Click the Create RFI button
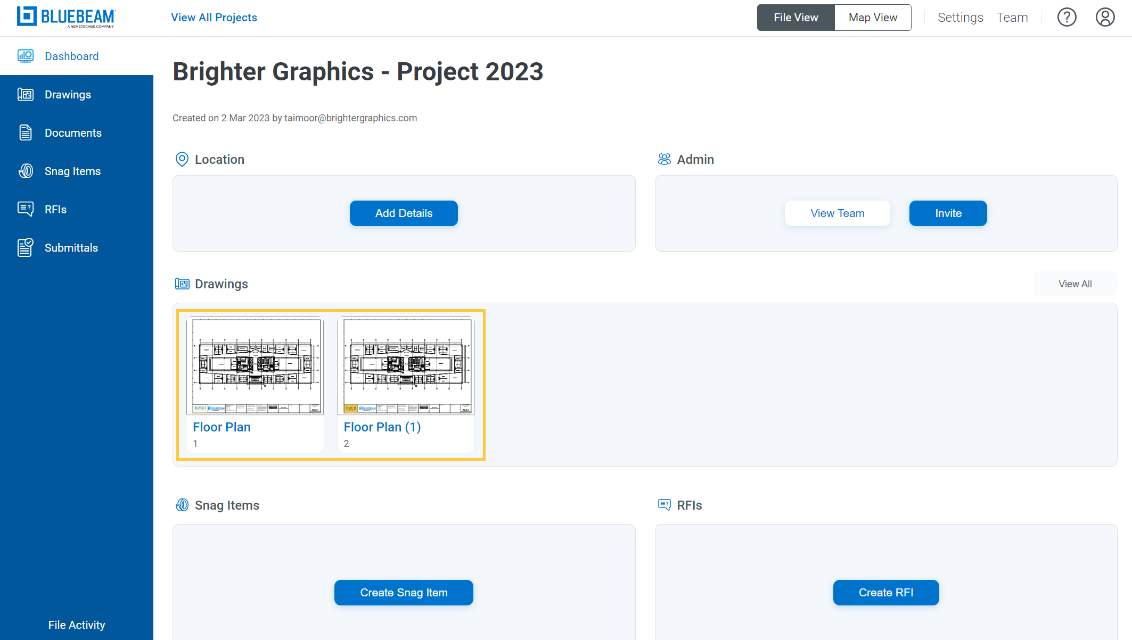The height and width of the screenshot is (640, 1132). 886,593
